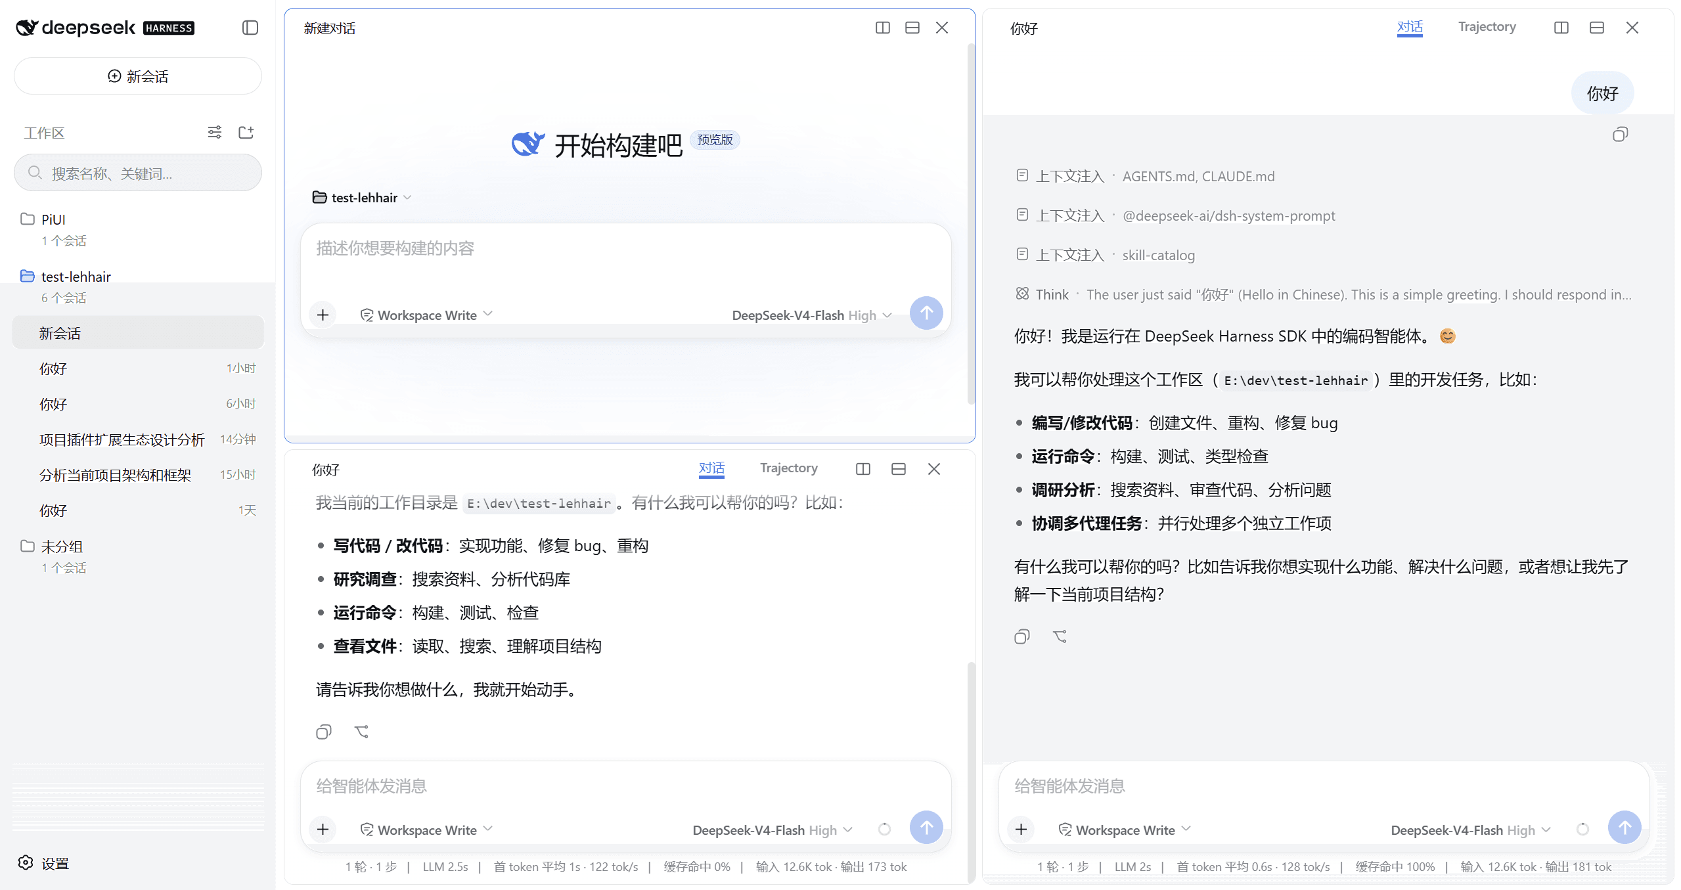Open the 设置 settings gear
Image resolution: width=1681 pixels, height=890 pixels.
26,862
